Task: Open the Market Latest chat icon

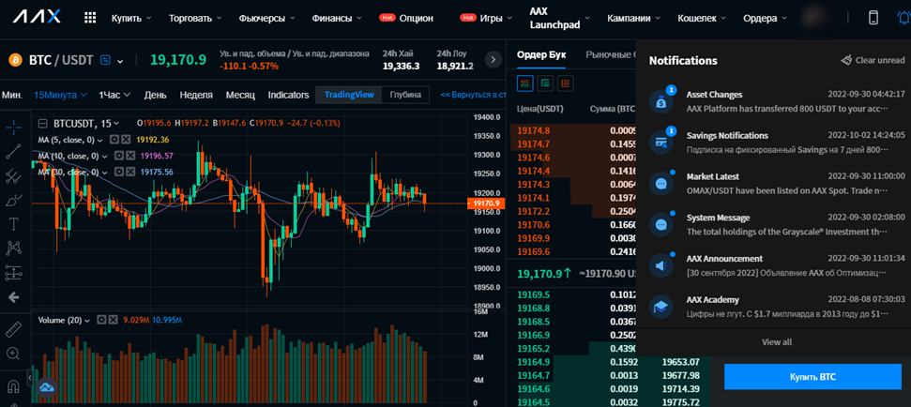Action: point(661,183)
